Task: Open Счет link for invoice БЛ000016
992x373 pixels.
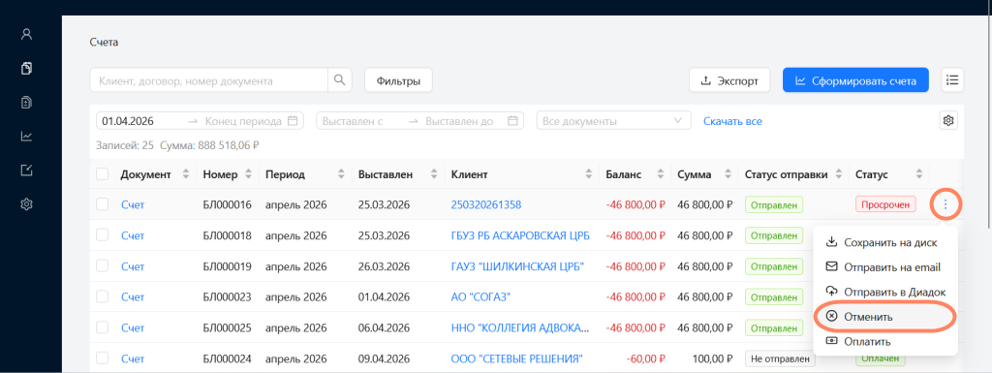Action: (x=133, y=204)
